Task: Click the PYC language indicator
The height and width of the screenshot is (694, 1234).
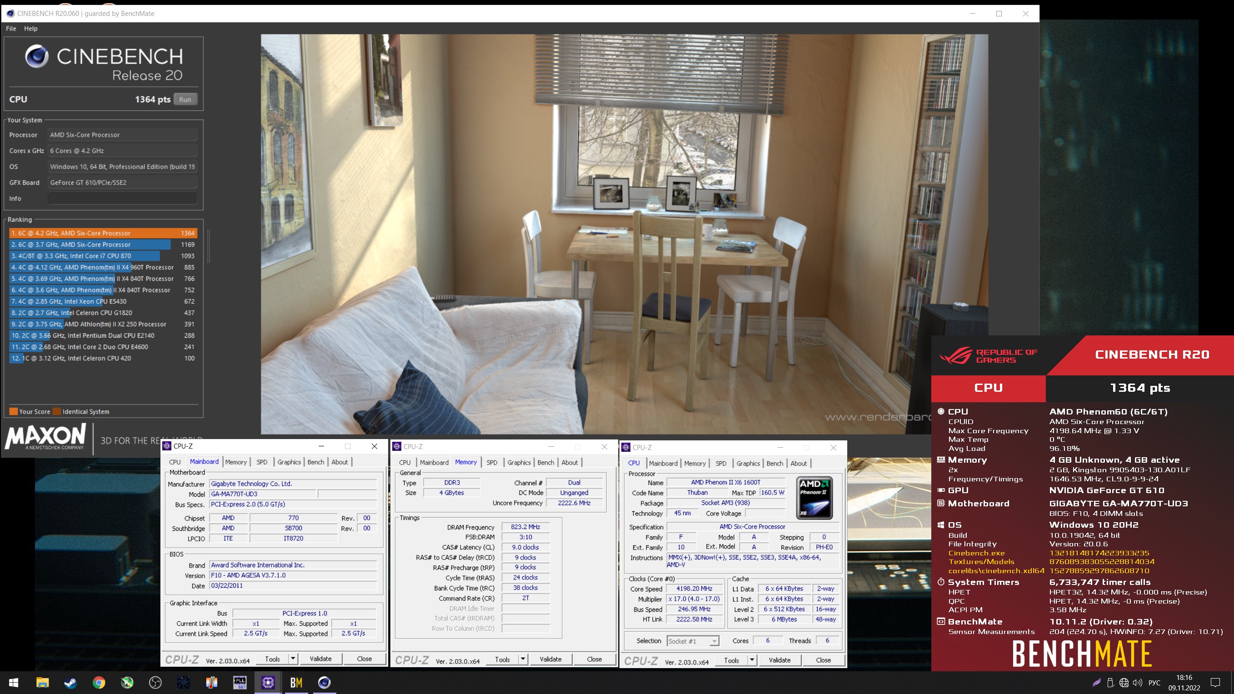Action: click(x=1154, y=683)
